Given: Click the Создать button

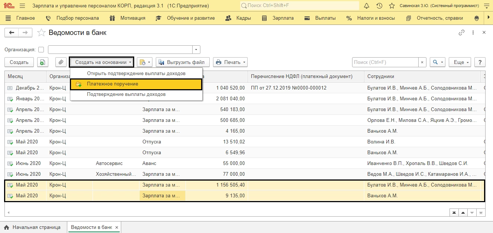Looking at the screenshot, I should coord(19,62).
